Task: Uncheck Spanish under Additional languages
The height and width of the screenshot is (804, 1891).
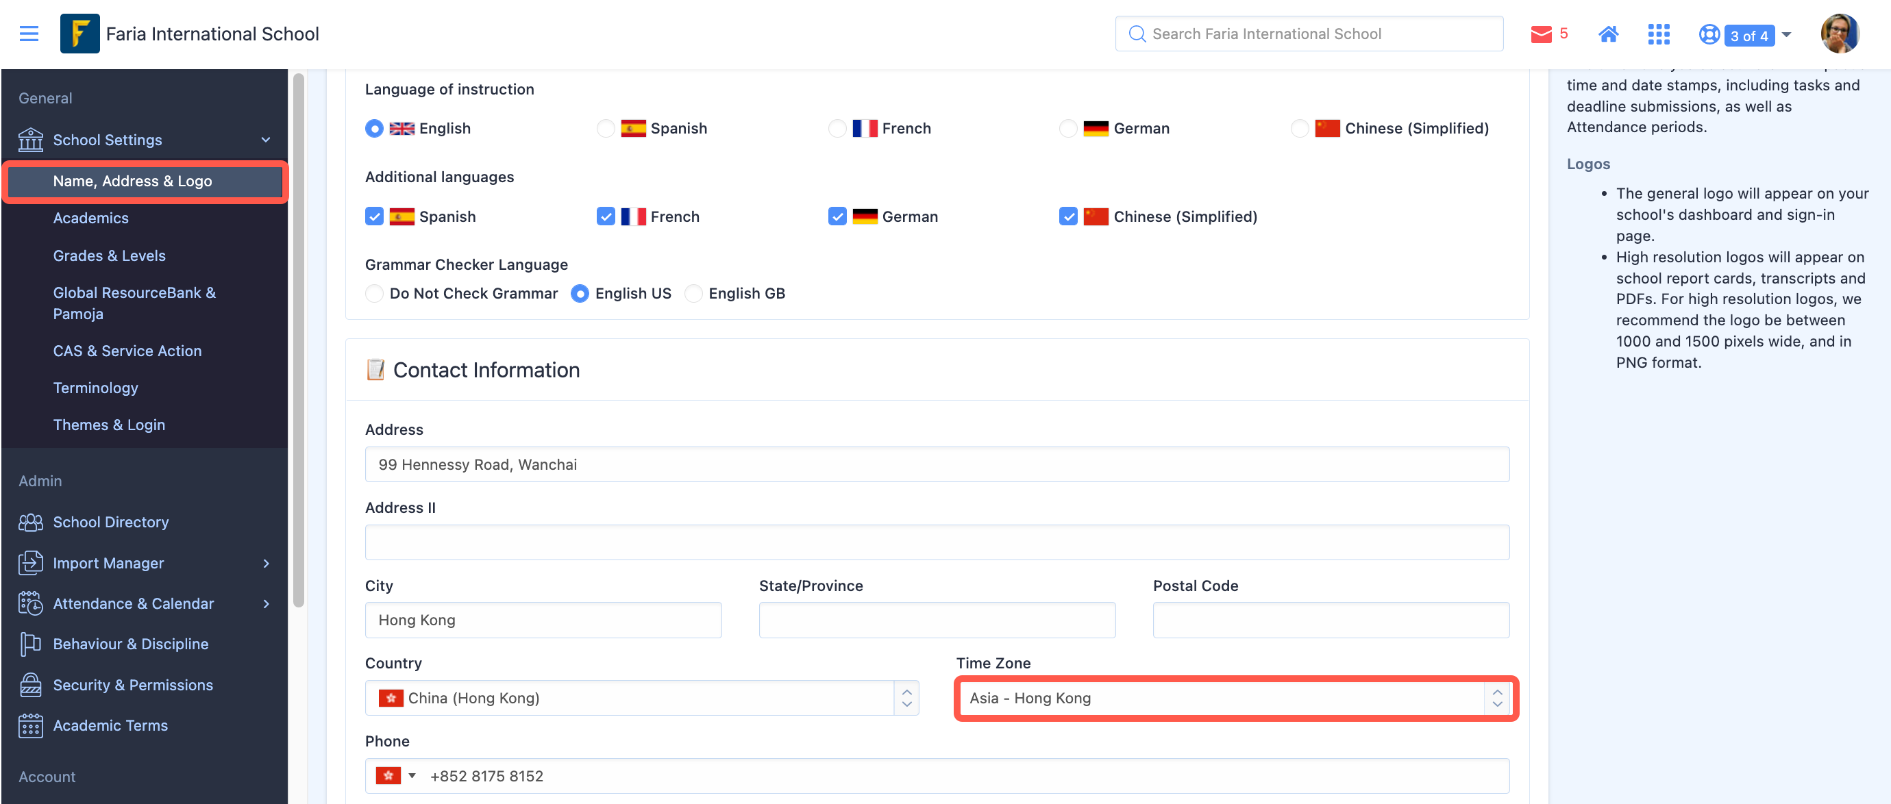Action: (x=374, y=216)
